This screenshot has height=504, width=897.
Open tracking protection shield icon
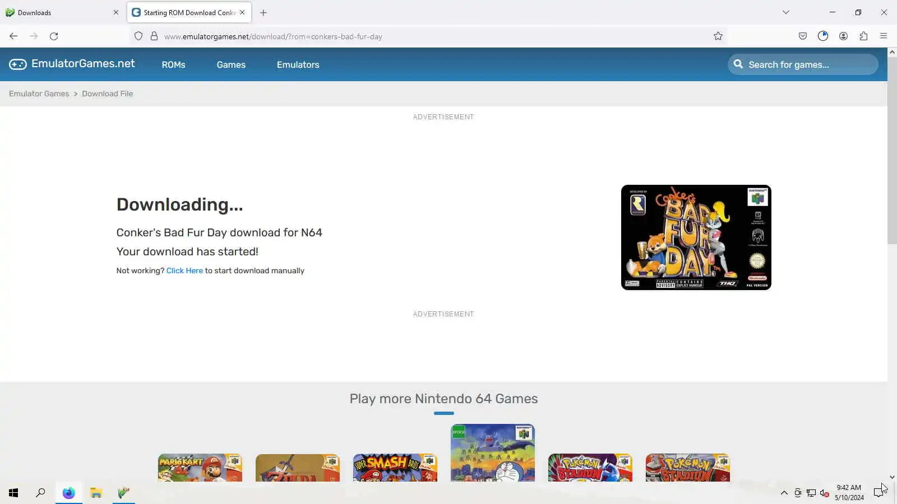click(x=138, y=36)
